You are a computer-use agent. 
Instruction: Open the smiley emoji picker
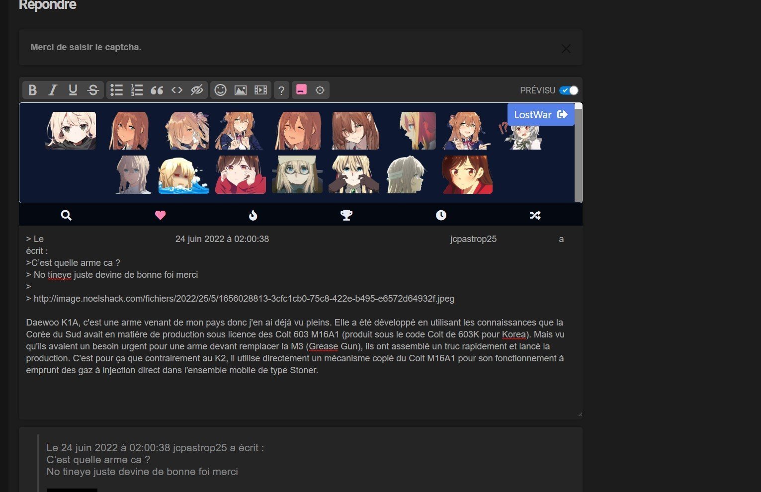tap(220, 90)
